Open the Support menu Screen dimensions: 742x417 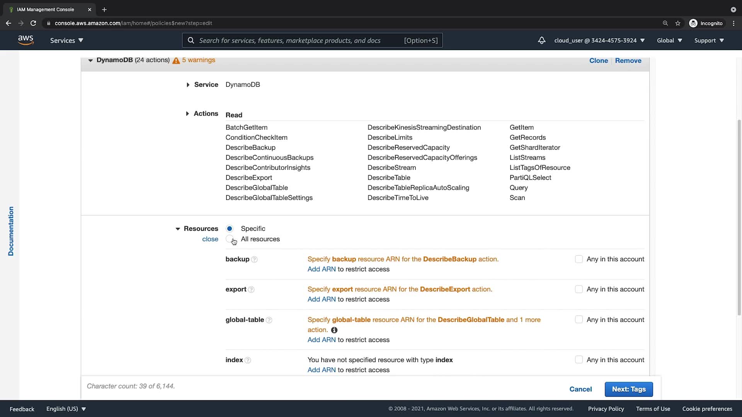click(x=709, y=40)
